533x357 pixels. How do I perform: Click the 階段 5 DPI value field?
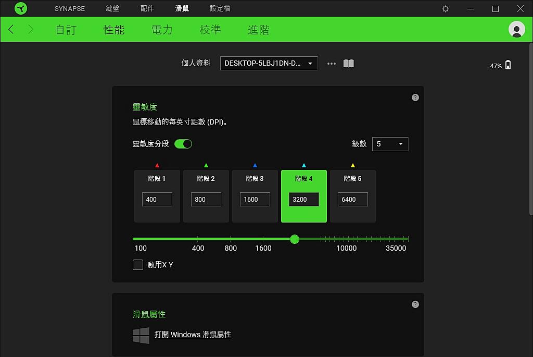[x=353, y=199]
